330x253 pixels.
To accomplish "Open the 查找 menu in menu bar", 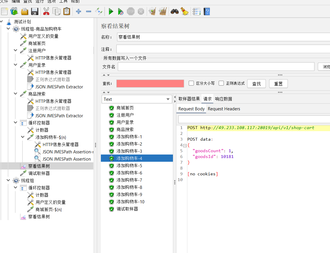I will tap(28, 1).
